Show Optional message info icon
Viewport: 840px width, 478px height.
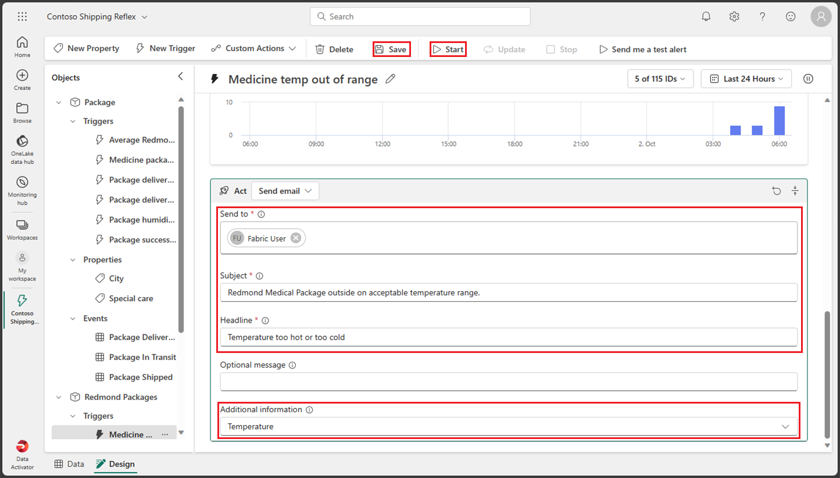tap(292, 365)
